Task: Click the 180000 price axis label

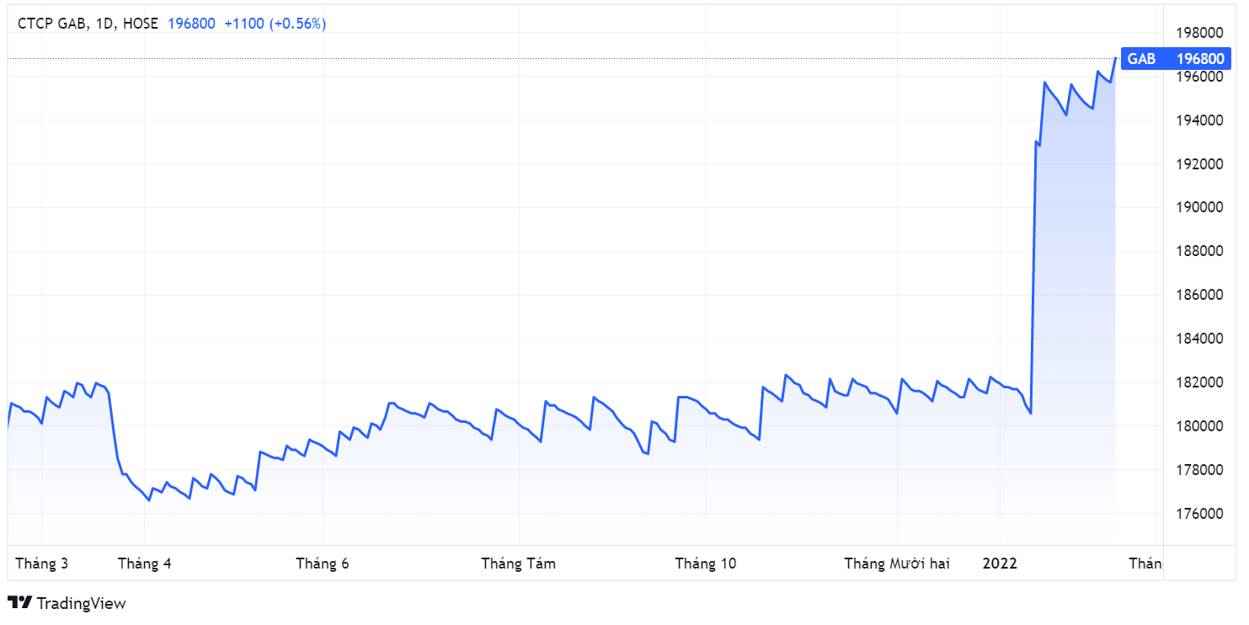Action: (x=1199, y=426)
